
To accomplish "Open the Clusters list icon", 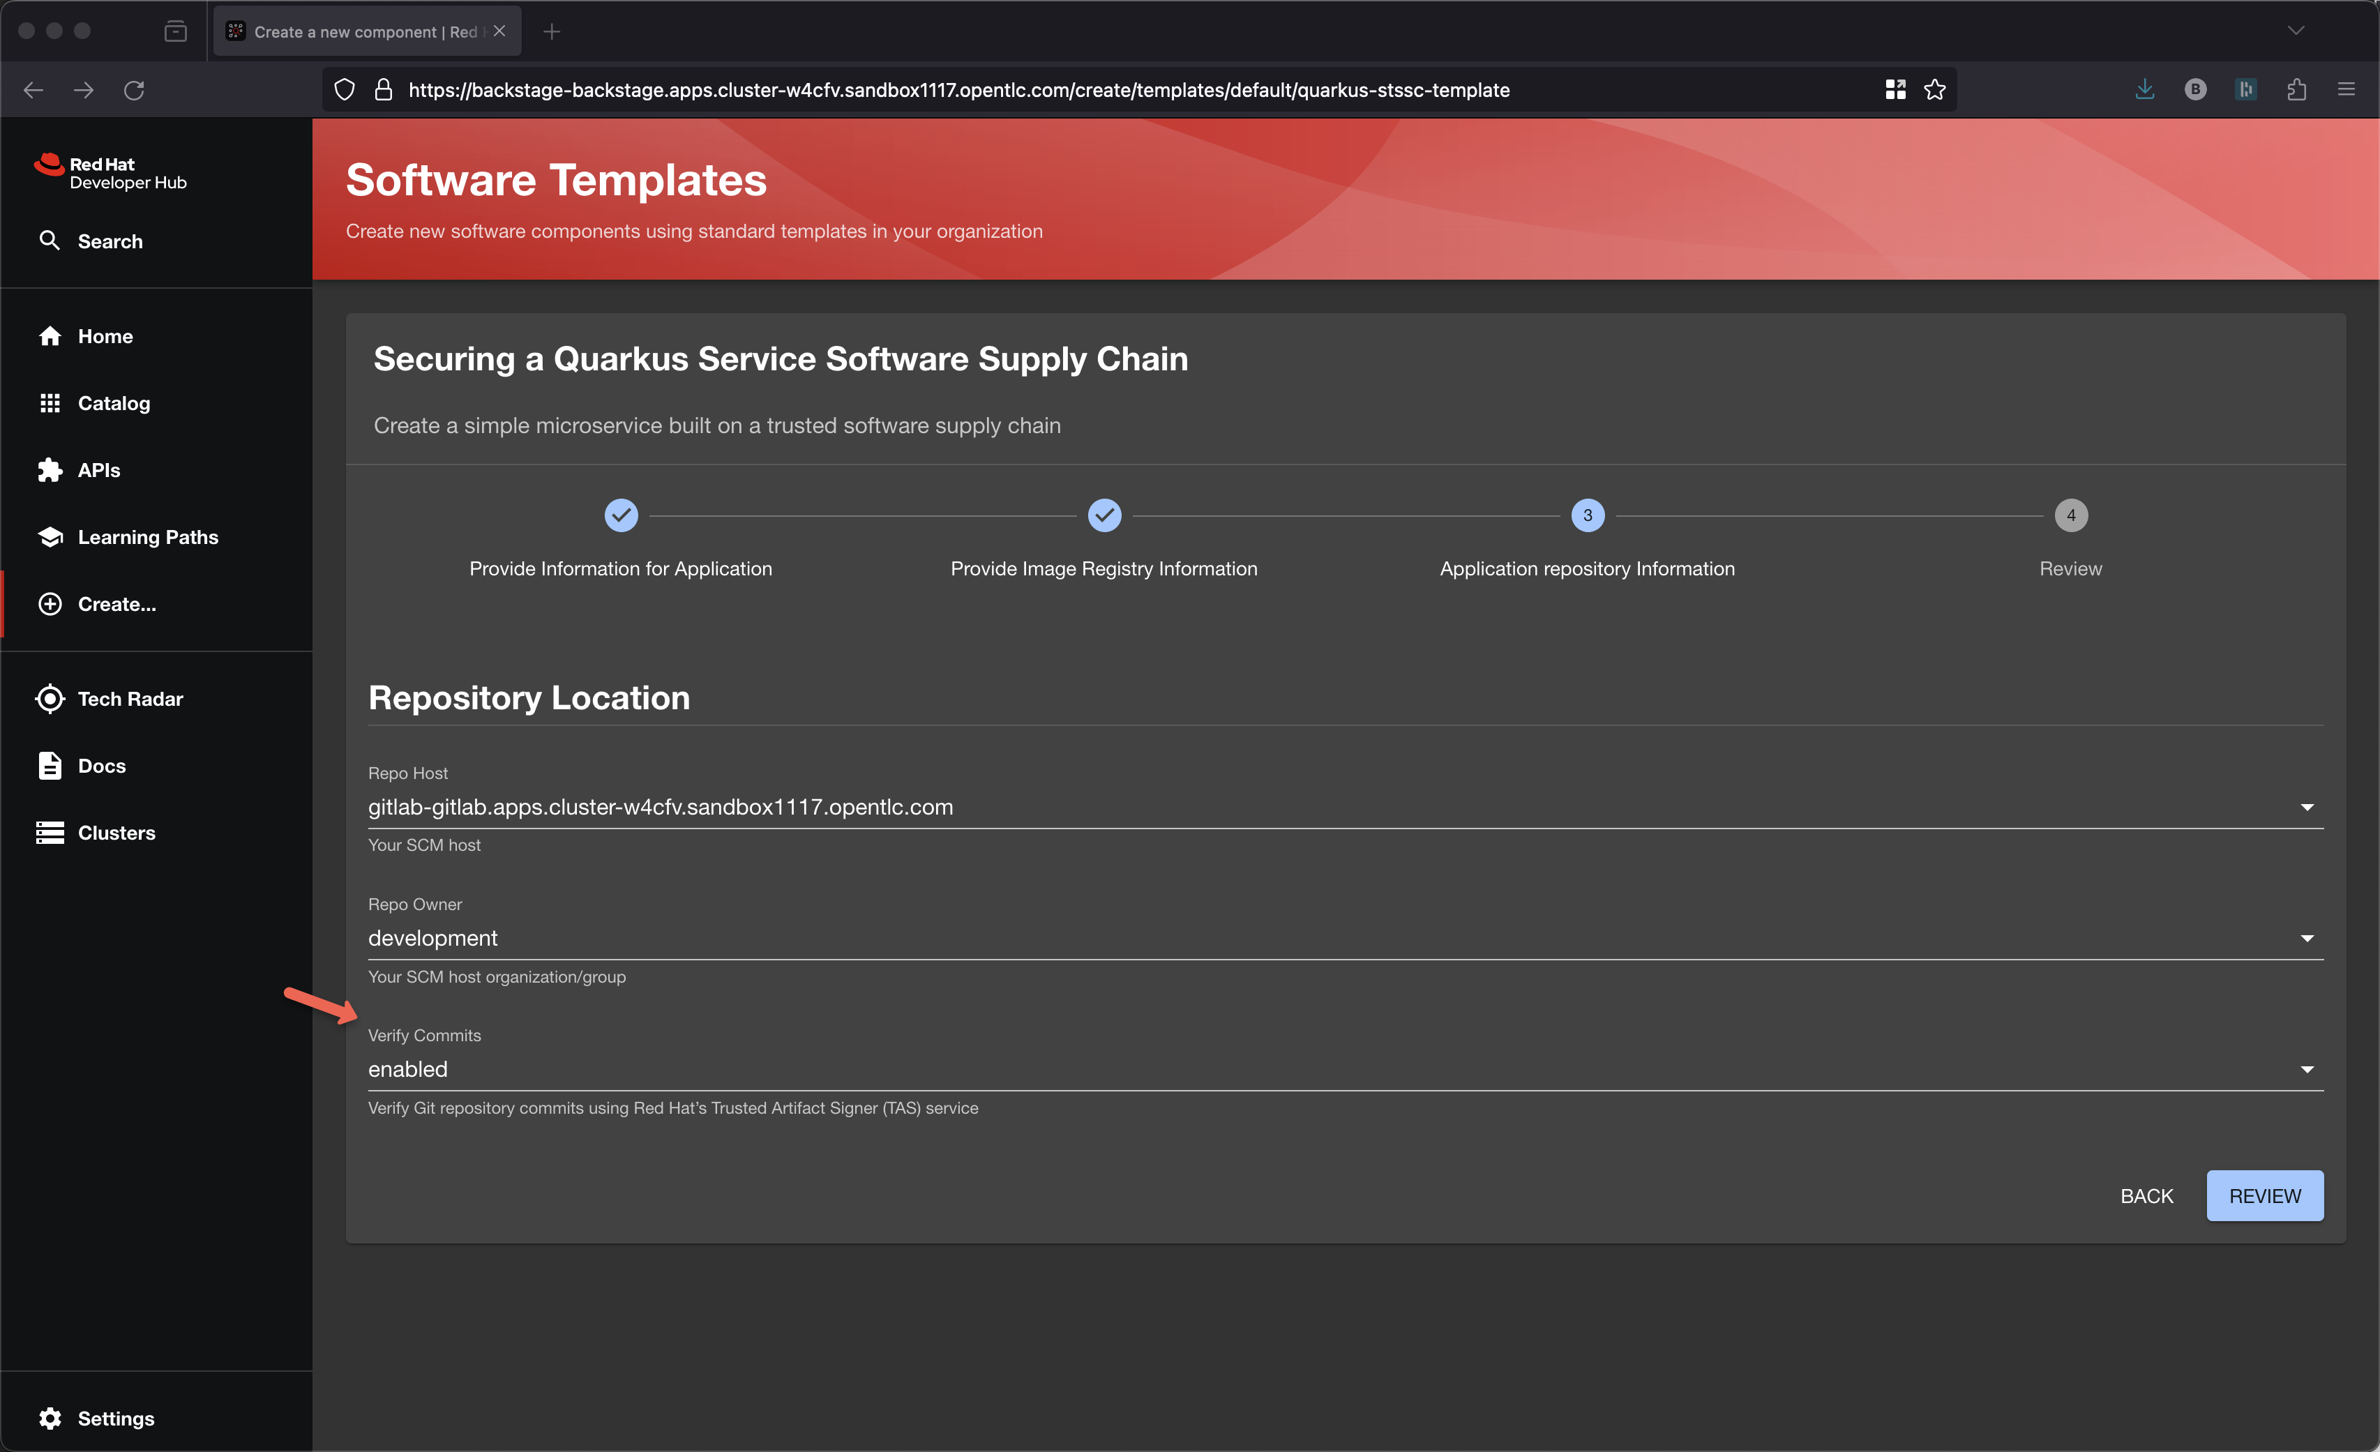I will point(50,832).
